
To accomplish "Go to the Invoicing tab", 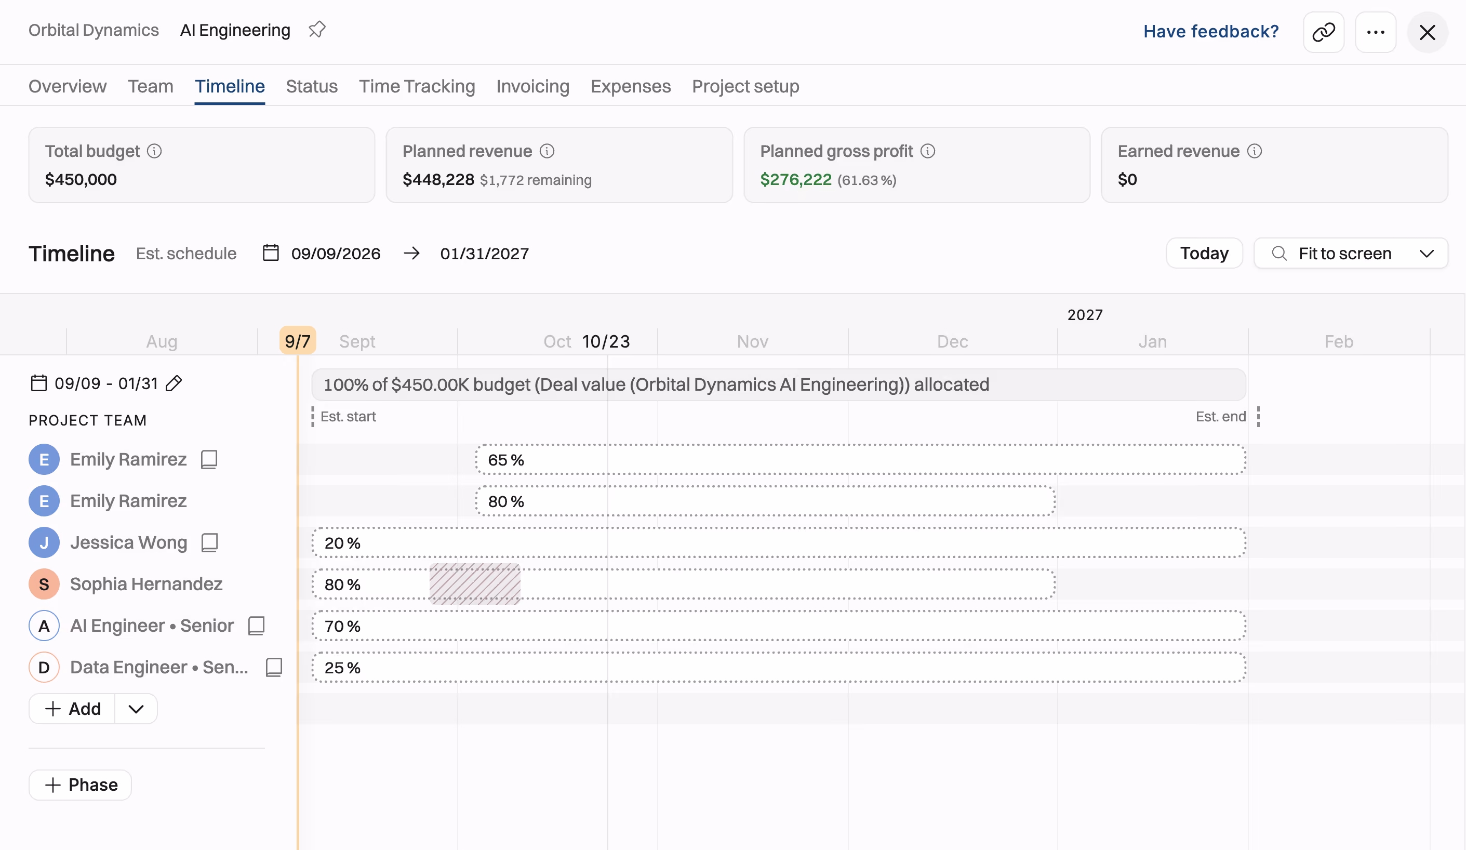I will coord(533,86).
